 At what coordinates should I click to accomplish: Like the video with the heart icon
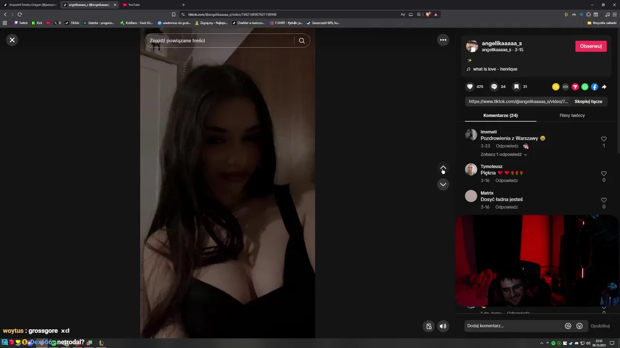[x=470, y=87]
